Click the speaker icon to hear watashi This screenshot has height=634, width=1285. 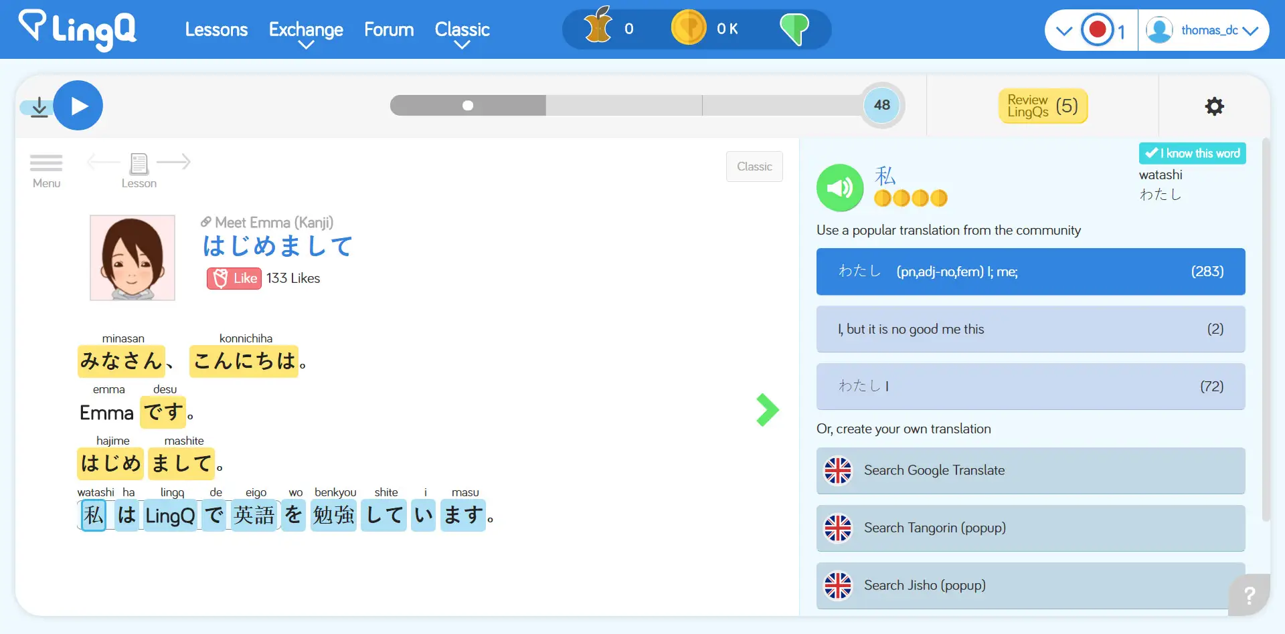[840, 187]
